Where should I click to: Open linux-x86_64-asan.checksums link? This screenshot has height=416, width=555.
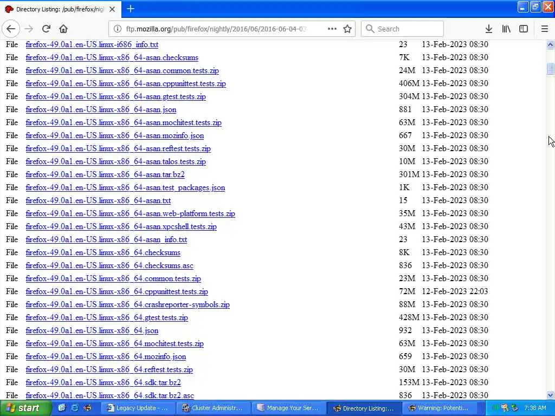tap(112, 57)
